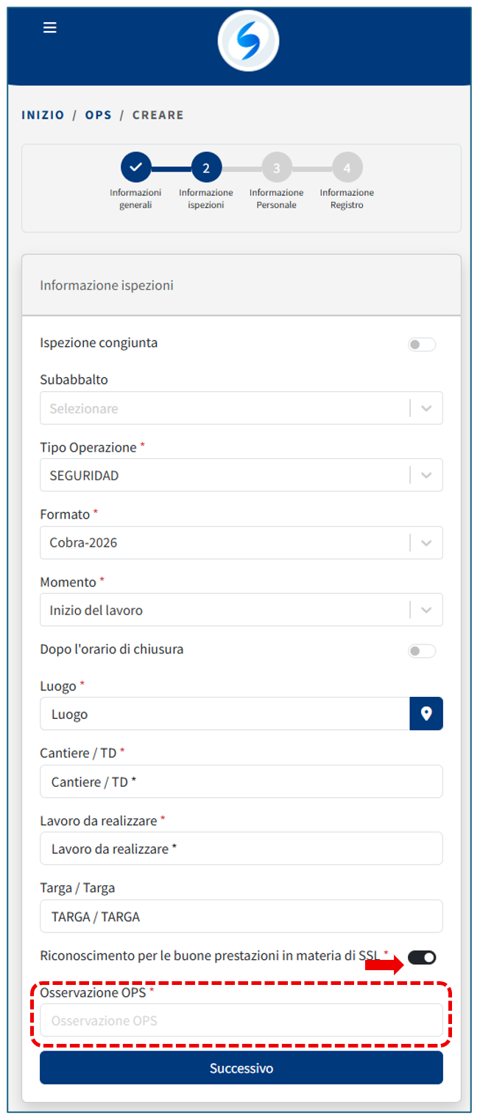
Task: Focus the Cantiere / TD input field
Action: (x=241, y=782)
